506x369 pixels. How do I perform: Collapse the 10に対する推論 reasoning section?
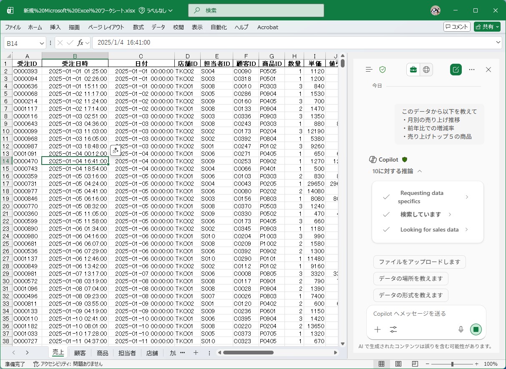(420, 171)
